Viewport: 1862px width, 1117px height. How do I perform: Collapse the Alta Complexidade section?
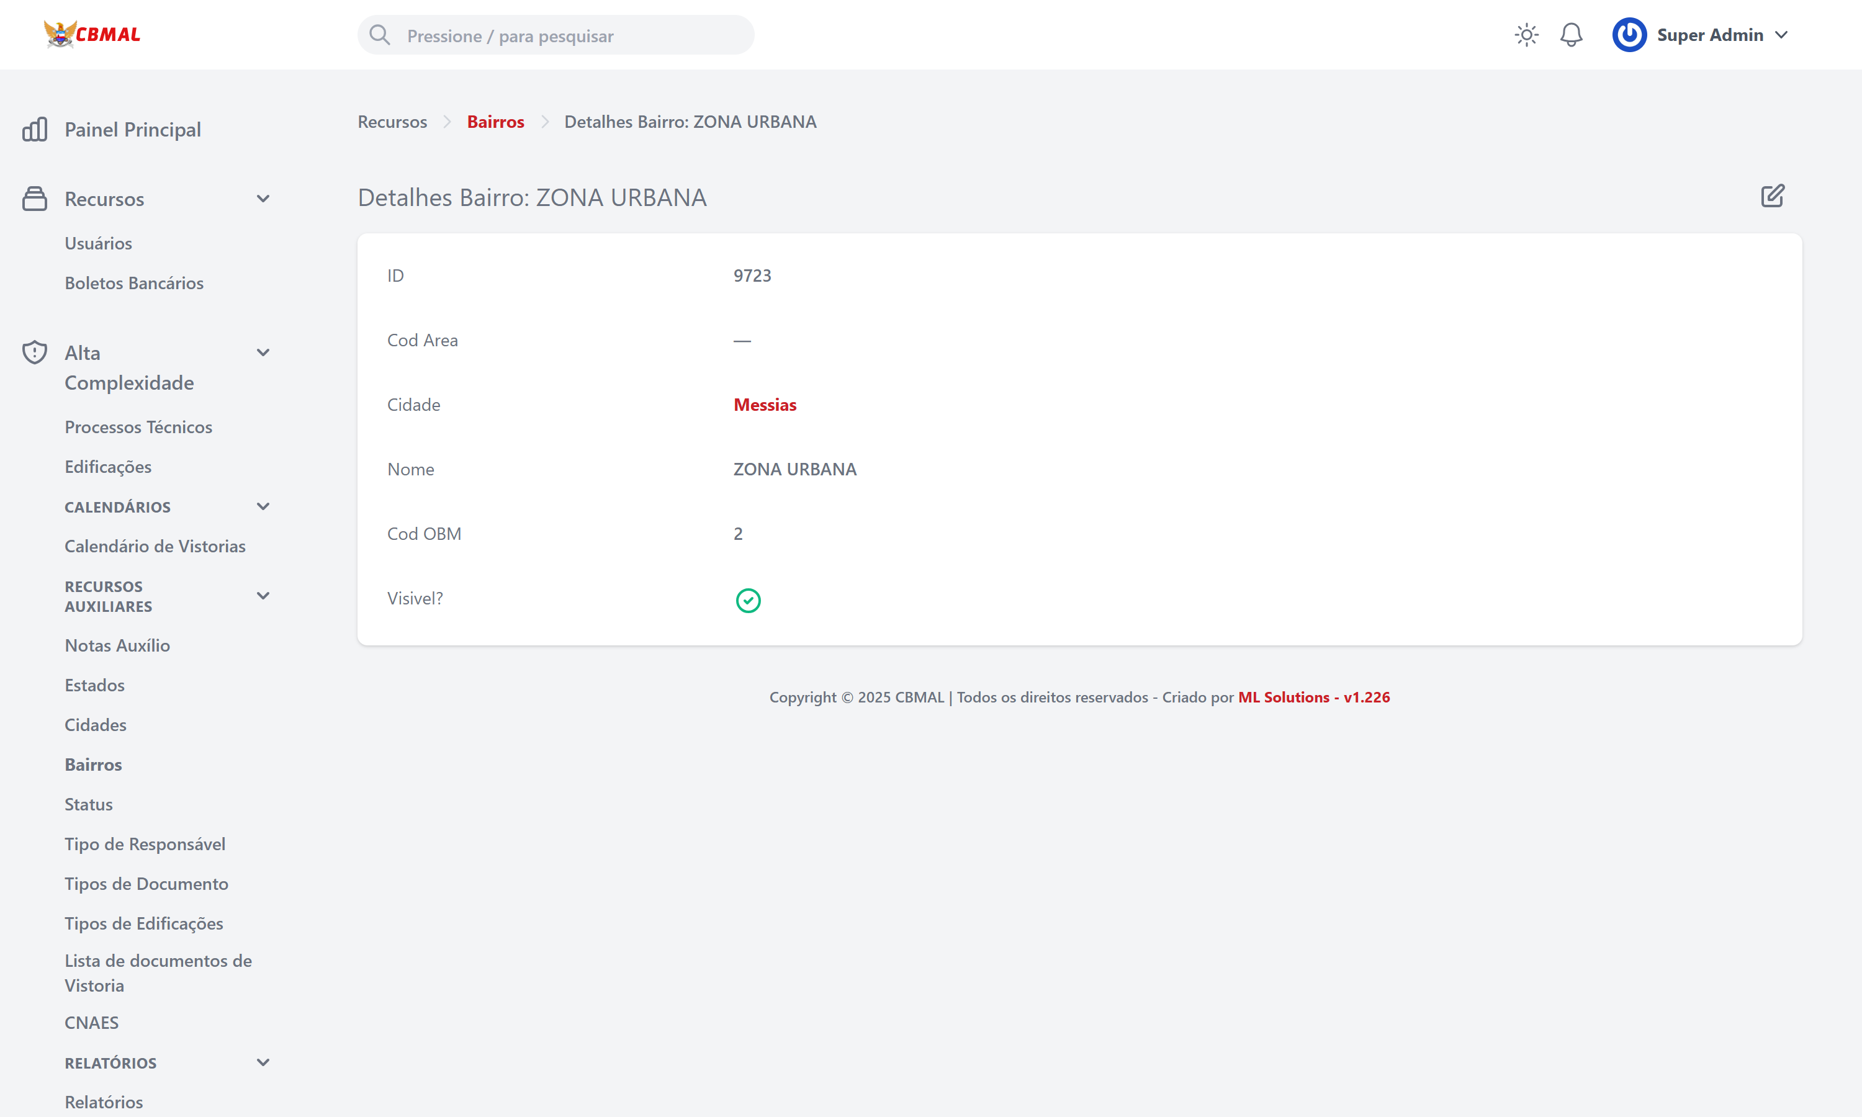[x=263, y=352]
